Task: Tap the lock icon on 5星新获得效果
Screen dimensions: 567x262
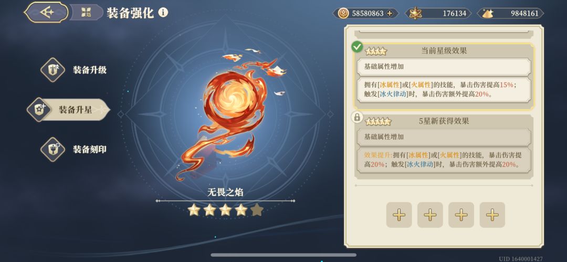Action: [357, 117]
